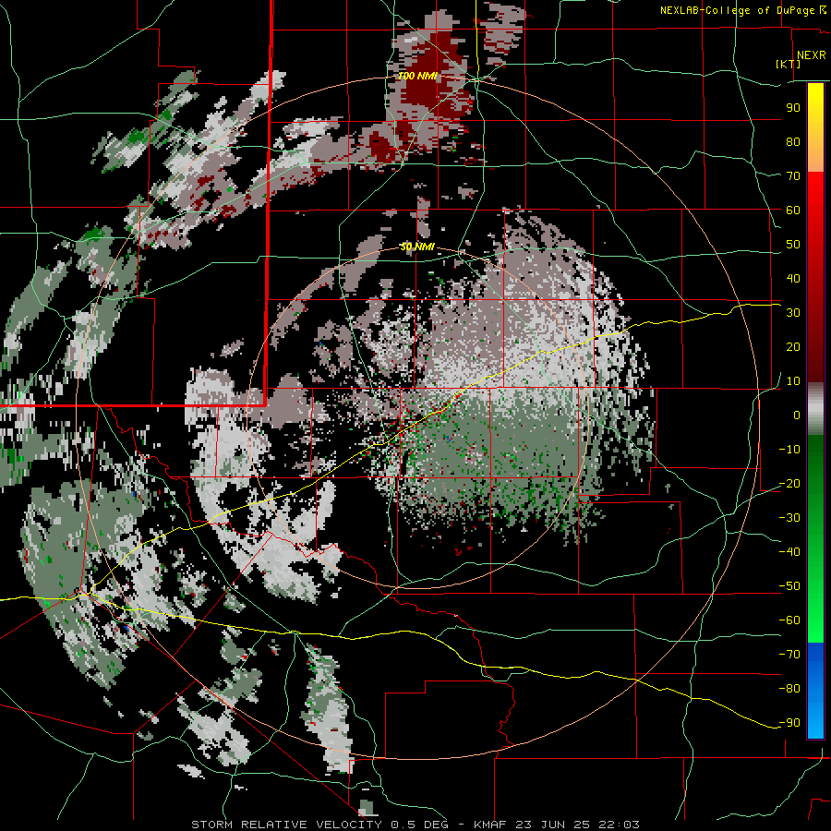
Task: Click the NEXR label above the color scale
Action: coord(811,55)
